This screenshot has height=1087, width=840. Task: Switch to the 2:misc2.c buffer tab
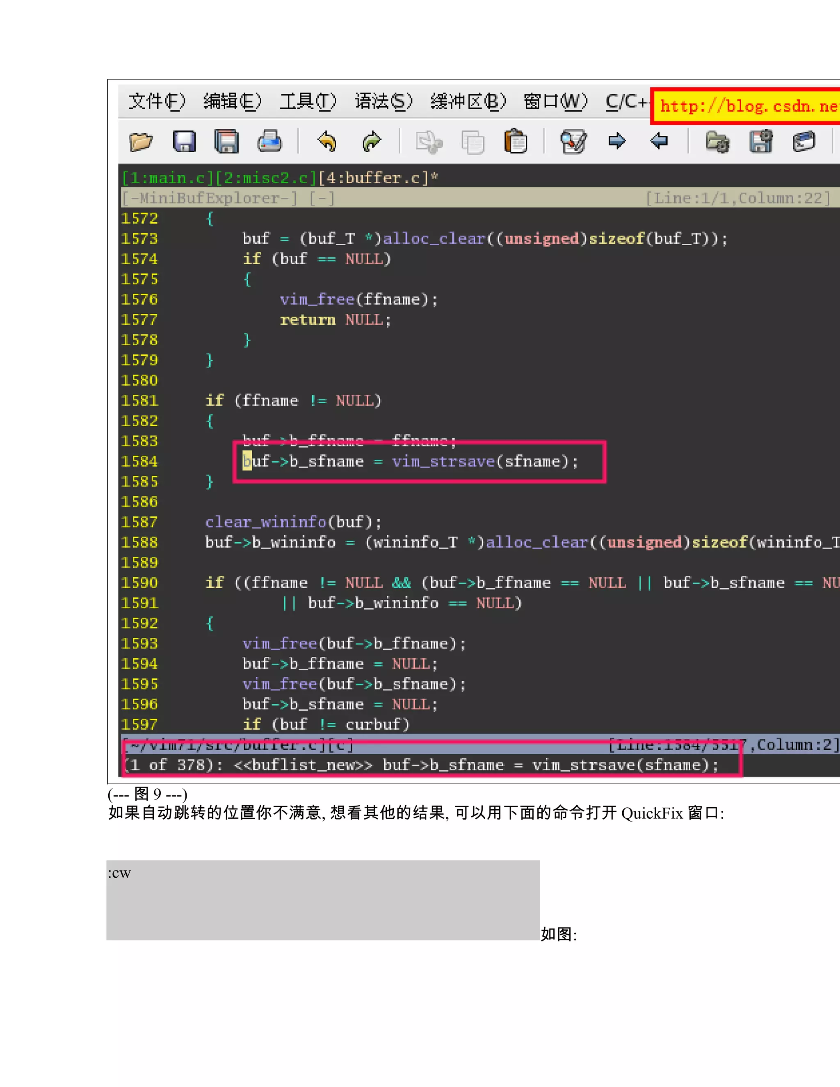(x=266, y=178)
